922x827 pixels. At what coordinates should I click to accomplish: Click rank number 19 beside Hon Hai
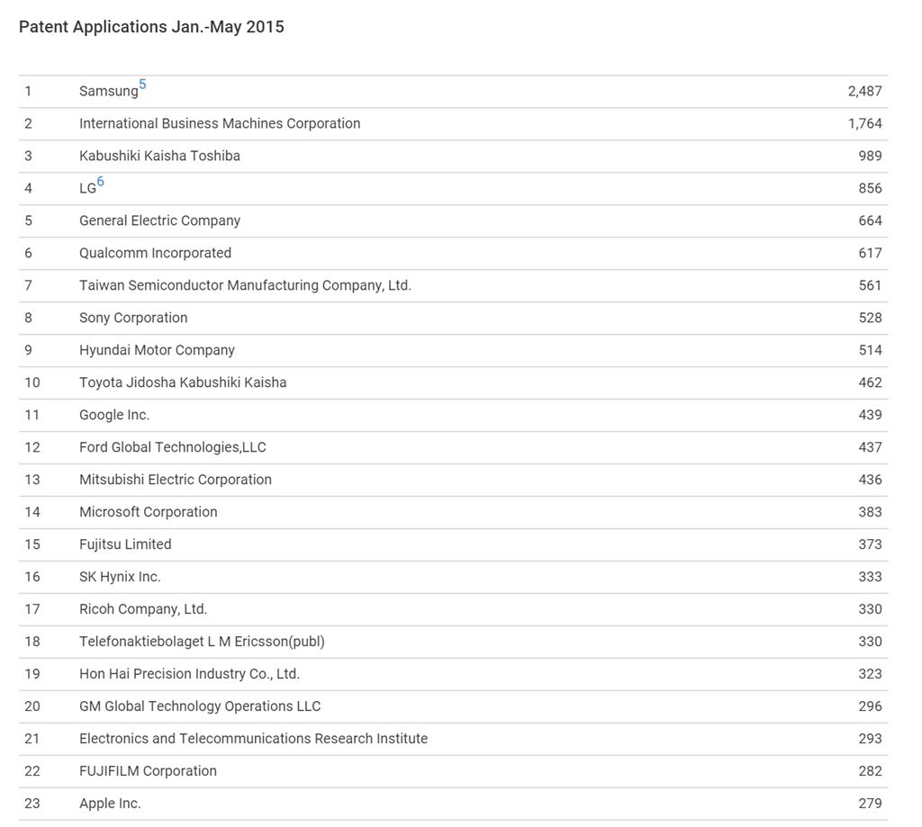tap(32, 674)
